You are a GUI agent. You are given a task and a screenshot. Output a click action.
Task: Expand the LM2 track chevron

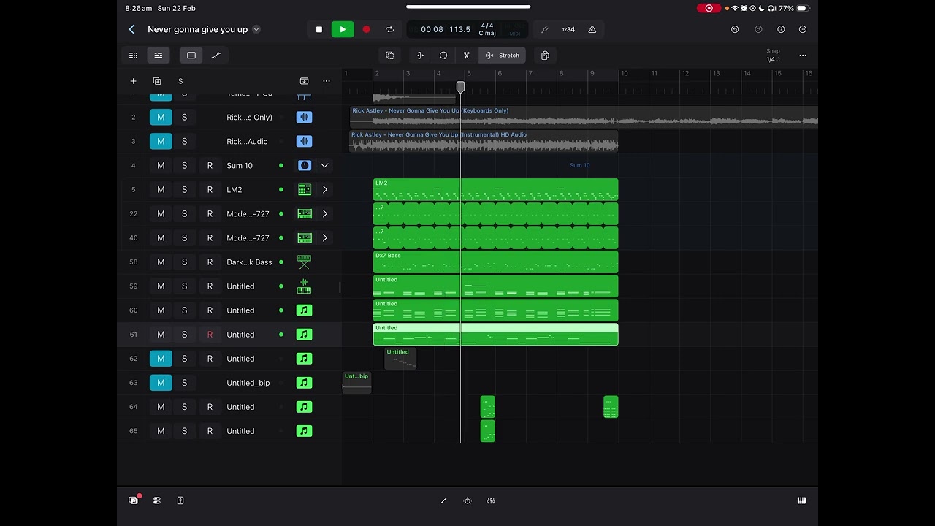(x=324, y=190)
